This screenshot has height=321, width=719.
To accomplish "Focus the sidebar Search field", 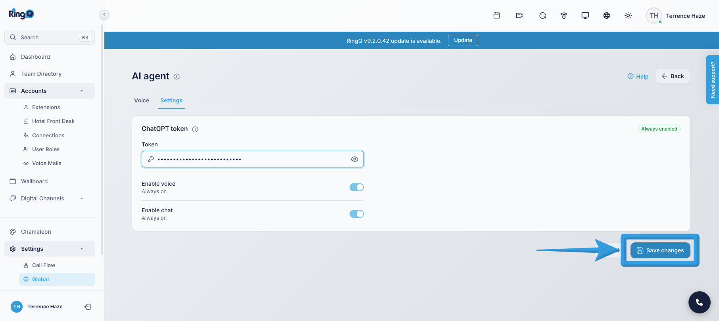I will click(50, 37).
